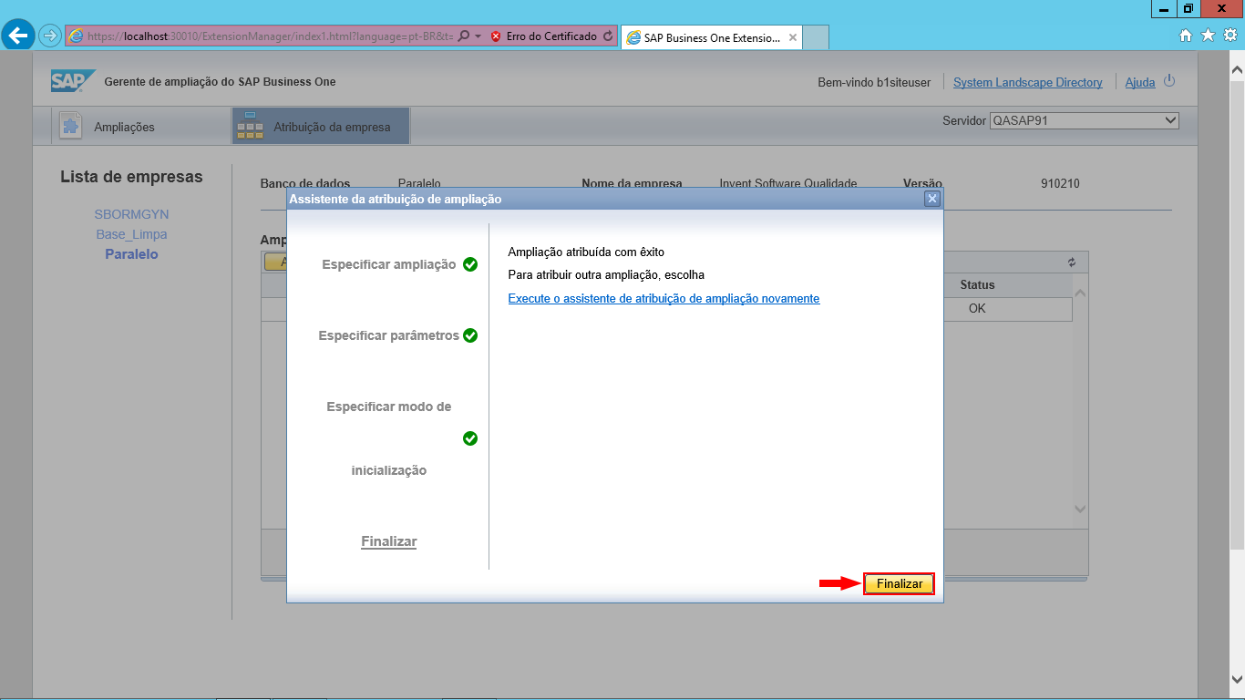Click page scrollbar up arrow

pos(1237,69)
